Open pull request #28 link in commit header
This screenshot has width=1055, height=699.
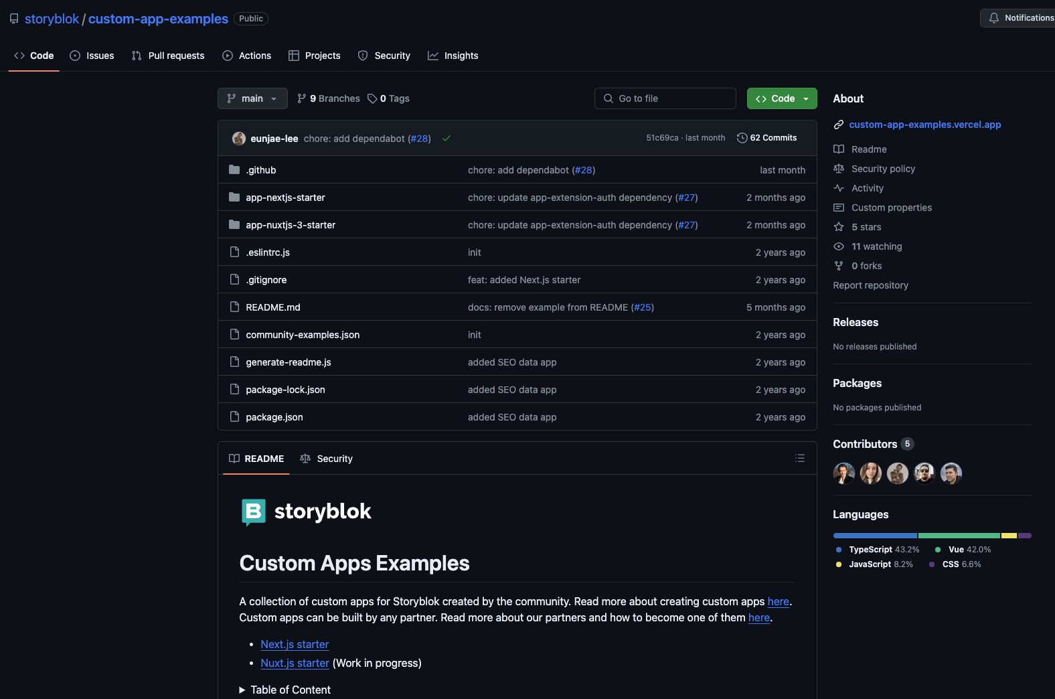(420, 139)
